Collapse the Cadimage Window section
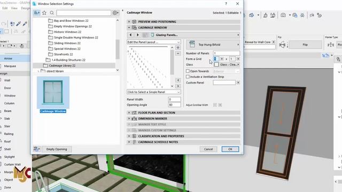The height and width of the screenshot is (192, 342). click(x=129, y=28)
